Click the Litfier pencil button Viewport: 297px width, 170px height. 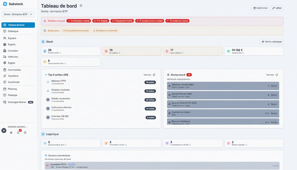(x=277, y=8)
